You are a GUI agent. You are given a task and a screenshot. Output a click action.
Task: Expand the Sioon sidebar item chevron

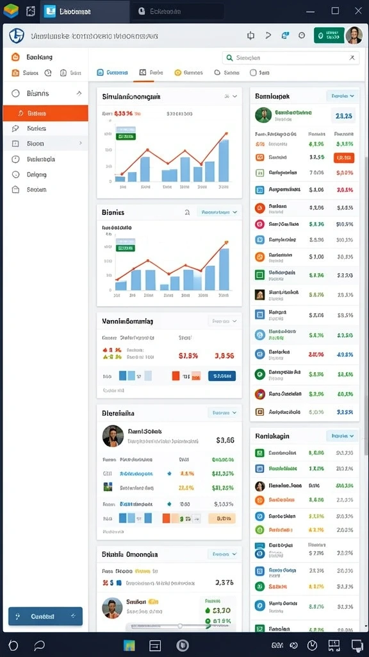[80, 143]
